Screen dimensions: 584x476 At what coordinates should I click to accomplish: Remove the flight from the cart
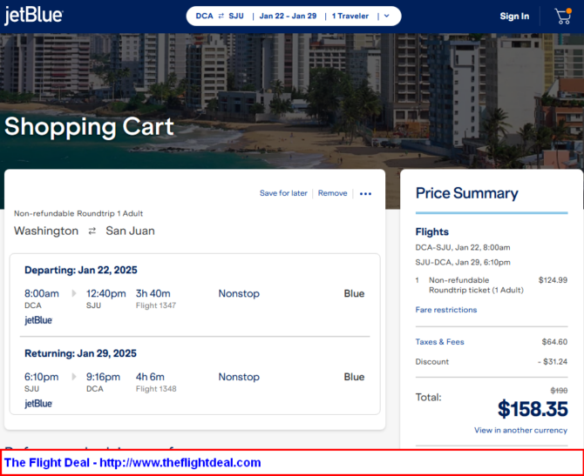click(333, 193)
